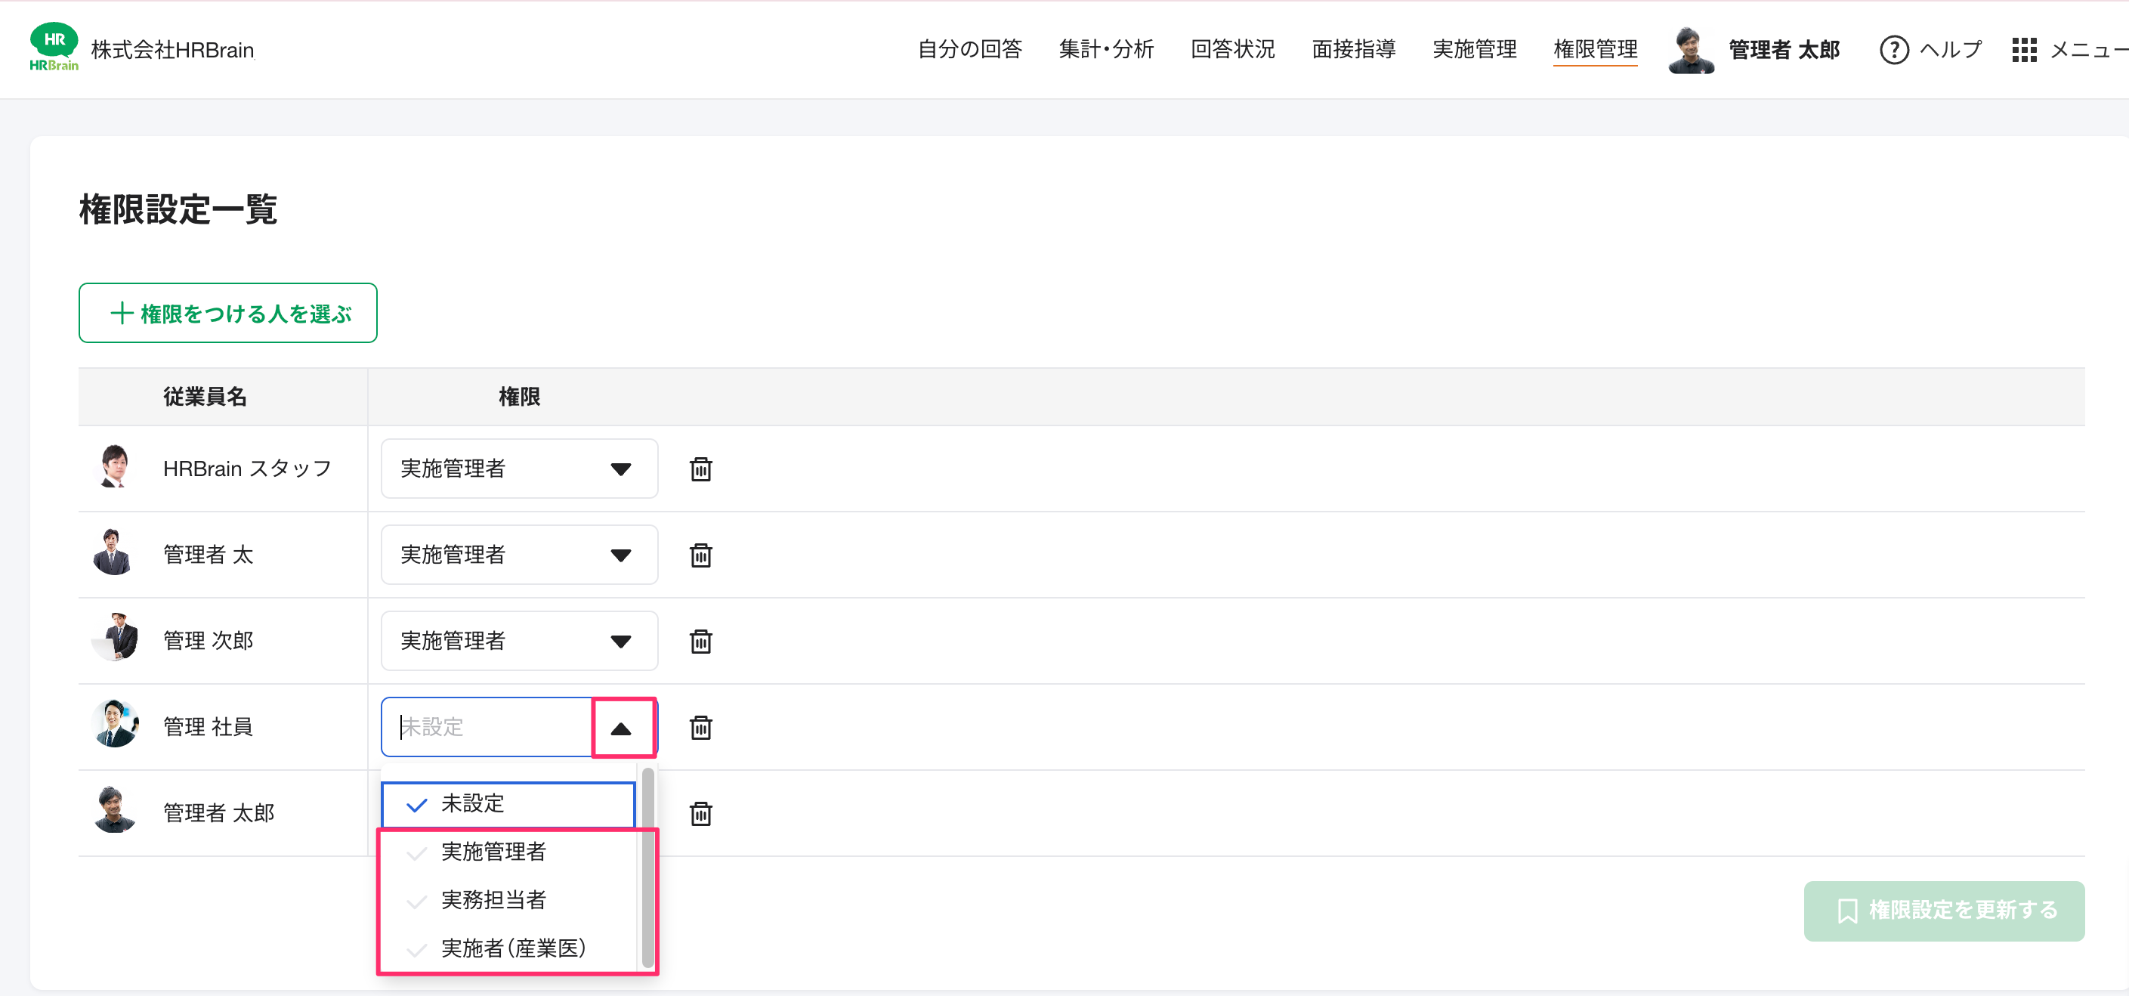Select the checked 未設定 option
The width and height of the screenshot is (2129, 996).
pyautogui.click(x=508, y=803)
